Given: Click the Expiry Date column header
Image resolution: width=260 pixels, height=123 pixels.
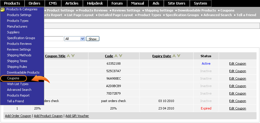Looking at the screenshot, I should [162, 56].
